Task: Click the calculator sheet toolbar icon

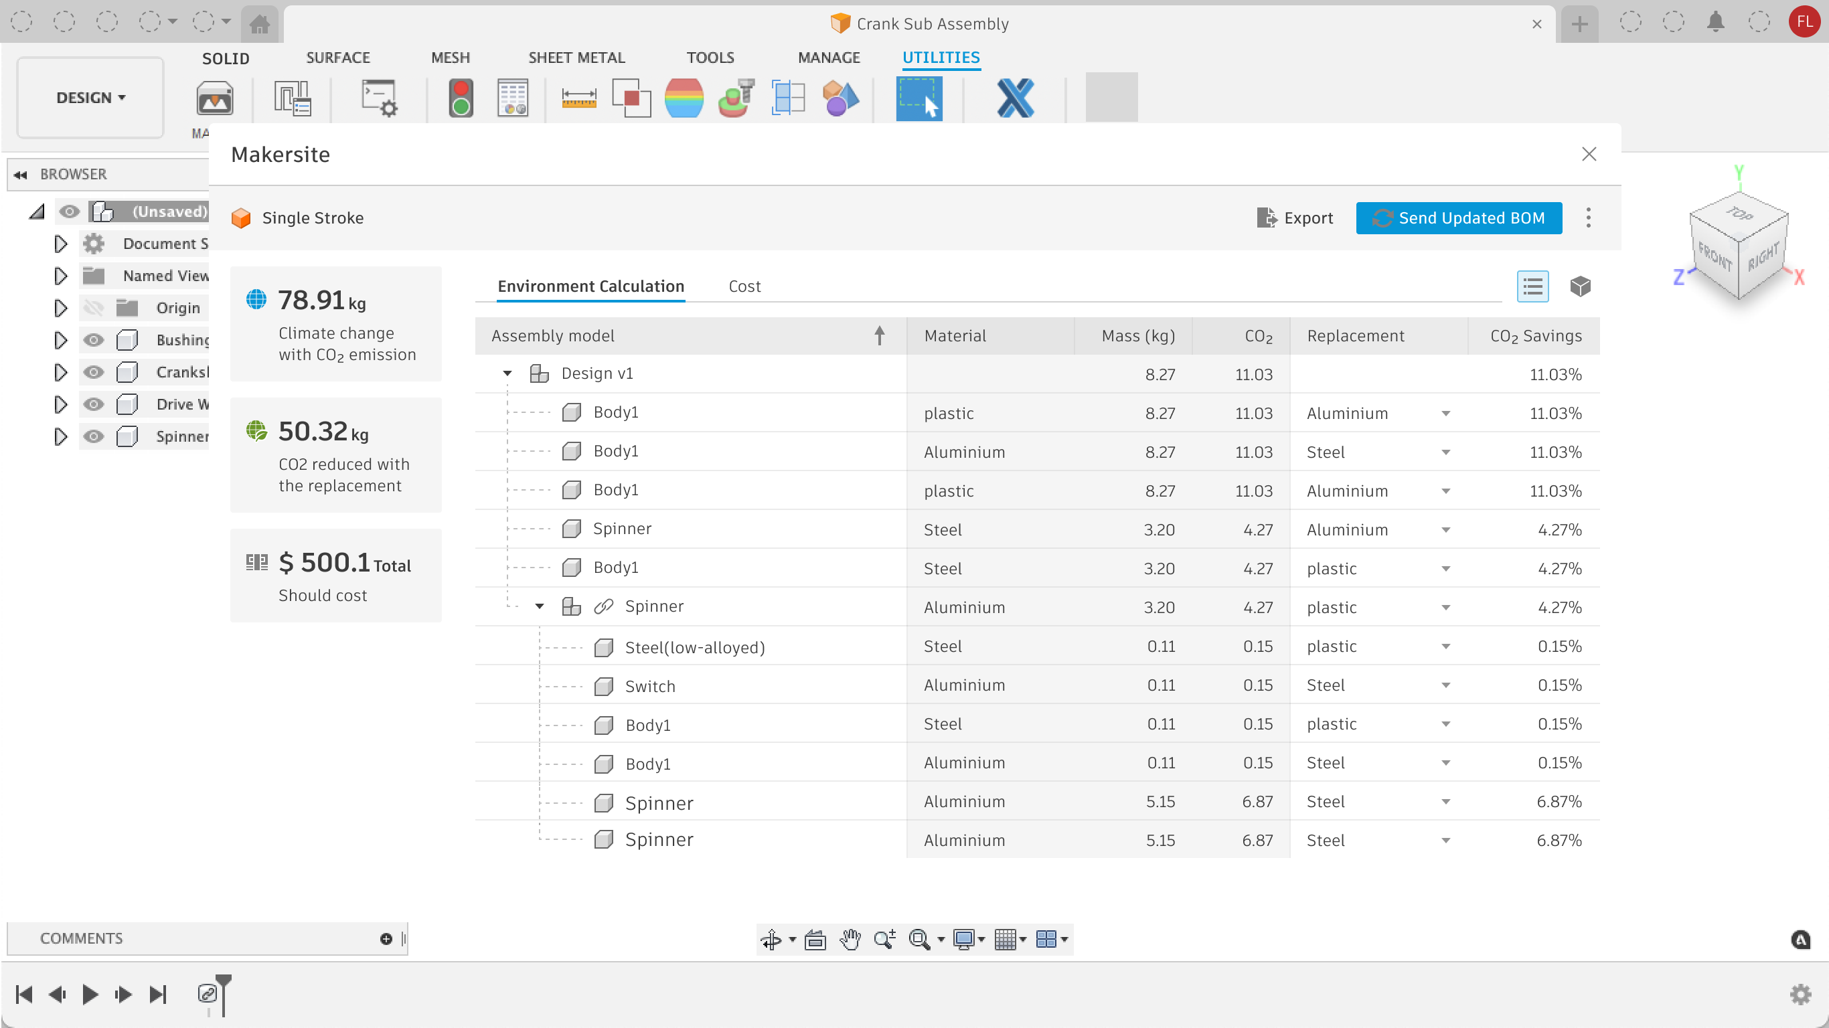Action: click(513, 98)
